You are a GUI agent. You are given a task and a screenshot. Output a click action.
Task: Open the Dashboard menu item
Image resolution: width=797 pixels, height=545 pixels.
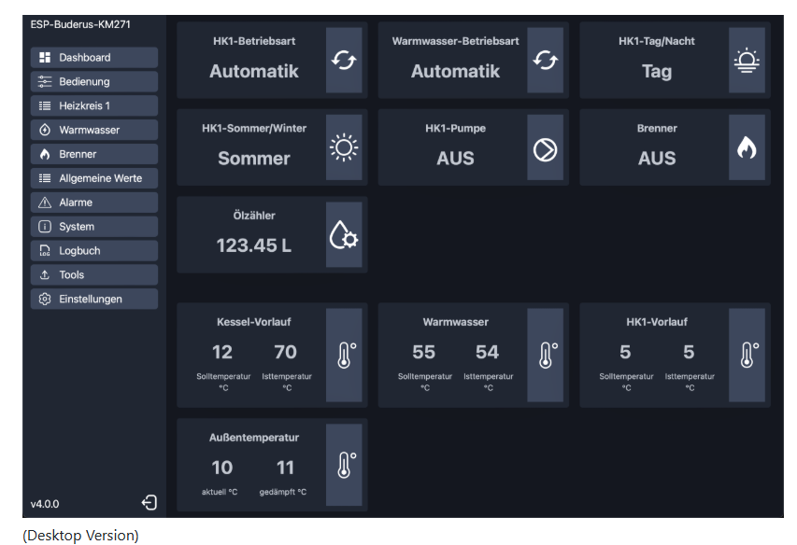click(x=93, y=58)
